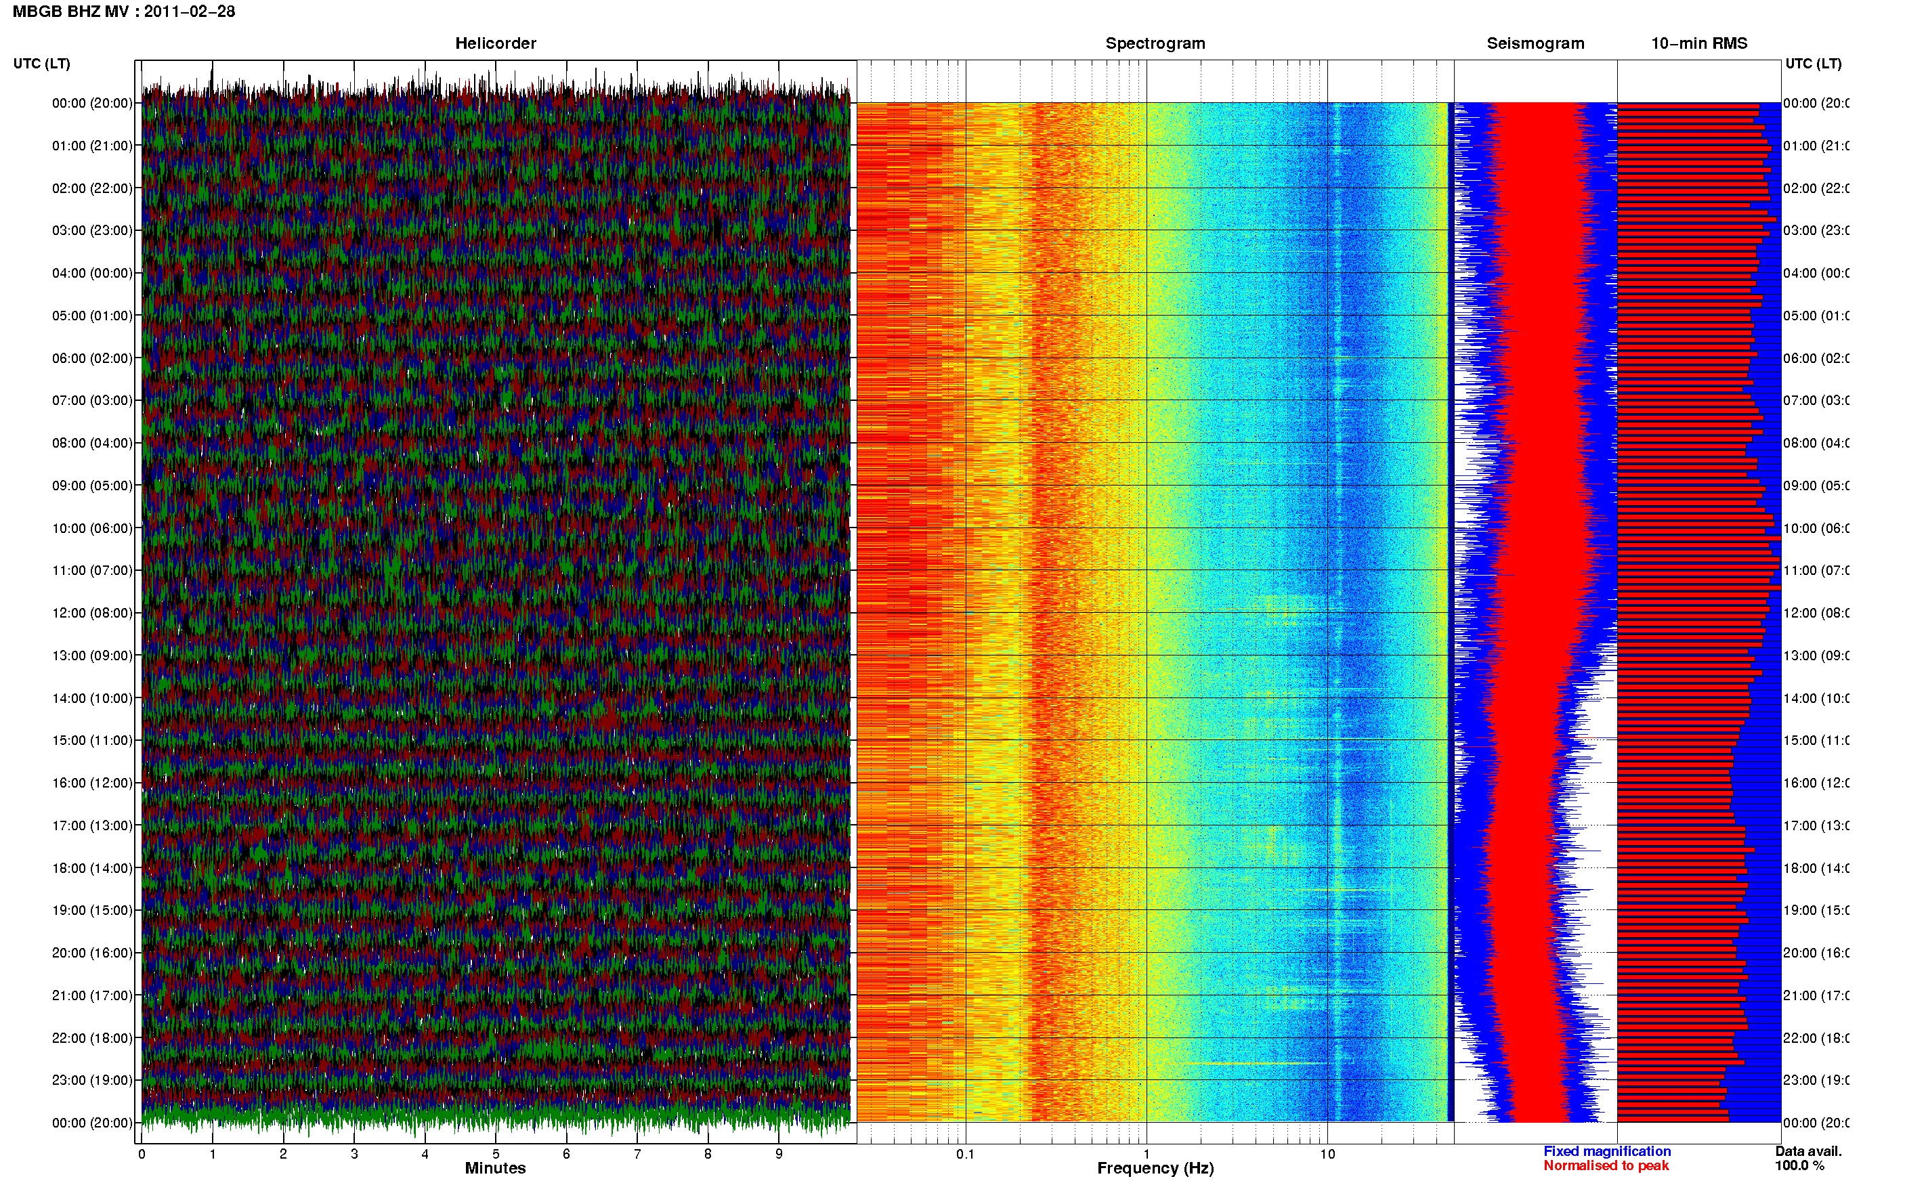Click the '06:00 (02:' label right of the RMS panel
Screen dimensions: 1926x1204
1816,358
